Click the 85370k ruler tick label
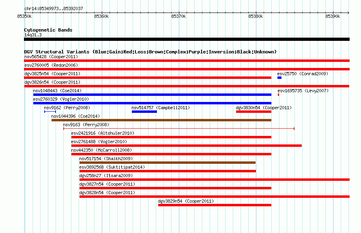The height and width of the screenshot is (233, 361). click(178, 16)
